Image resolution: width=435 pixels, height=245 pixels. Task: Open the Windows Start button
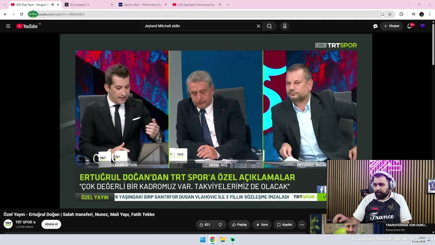click(x=203, y=240)
